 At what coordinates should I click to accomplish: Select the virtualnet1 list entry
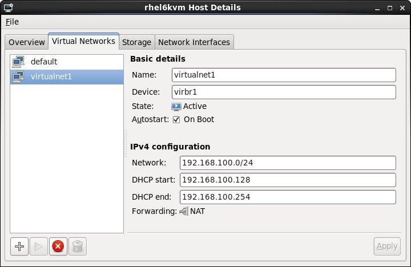[x=67, y=77]
